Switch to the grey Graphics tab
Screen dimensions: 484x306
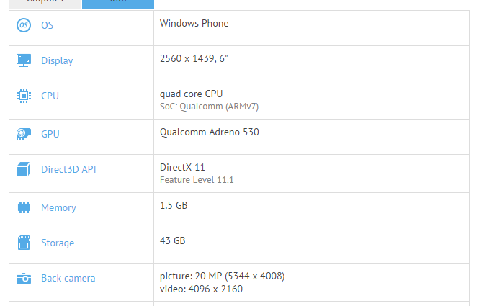pyautogui.click(x=45, y=3)
